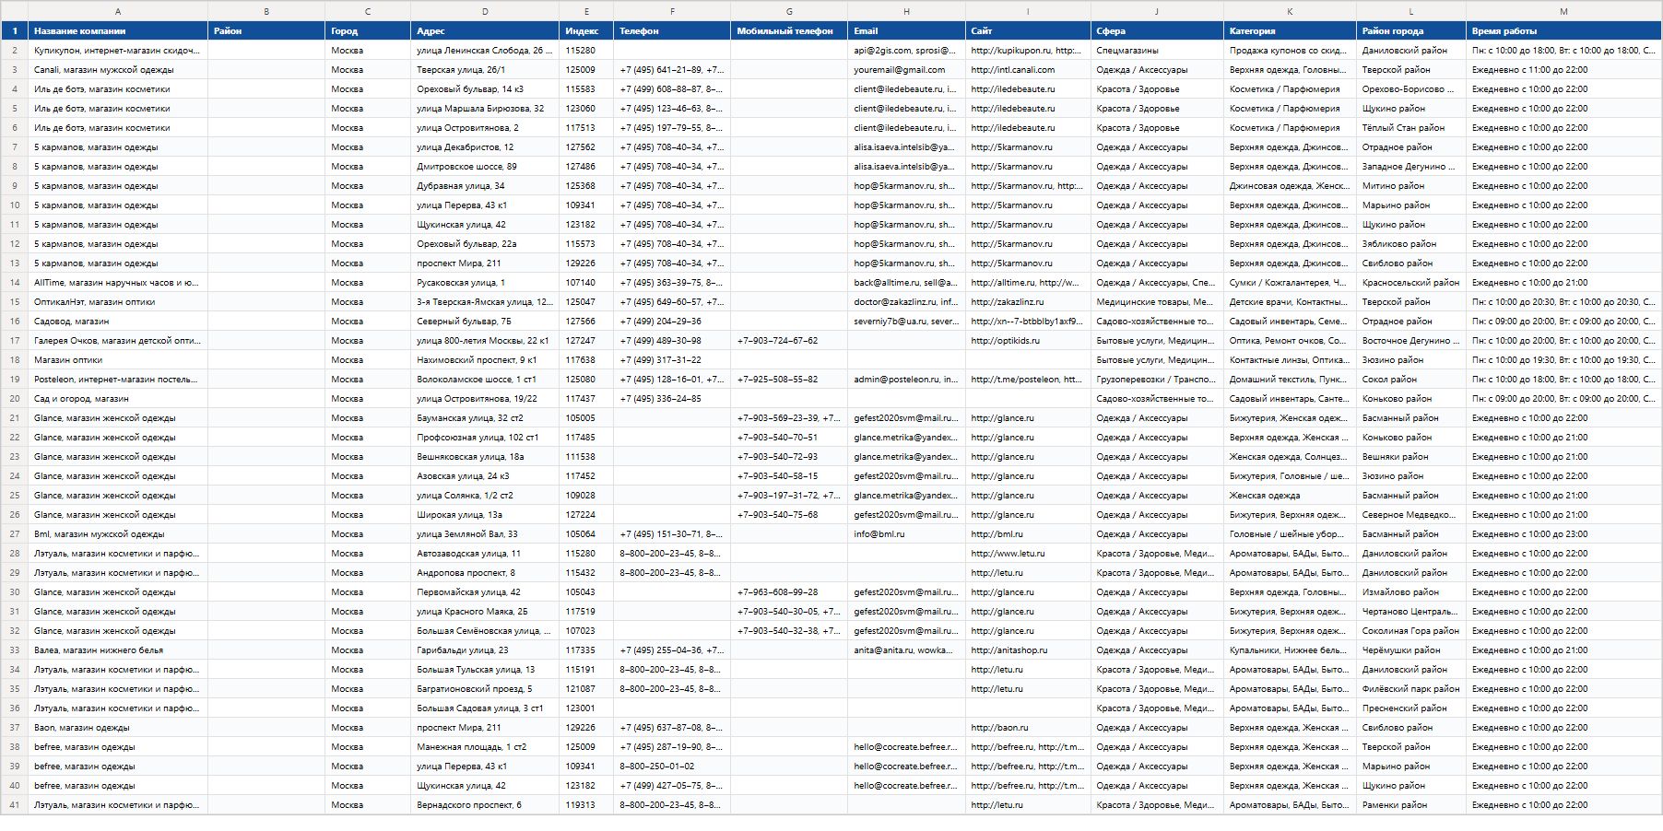Image resolution: width=1663 pixels, height=831 pixels.
Task: Click address 'Нахимовский проспект, 9 к1'
Action: [x=485, y=360]
